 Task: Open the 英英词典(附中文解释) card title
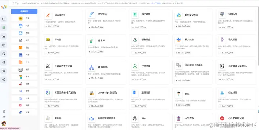click(65, 93)
